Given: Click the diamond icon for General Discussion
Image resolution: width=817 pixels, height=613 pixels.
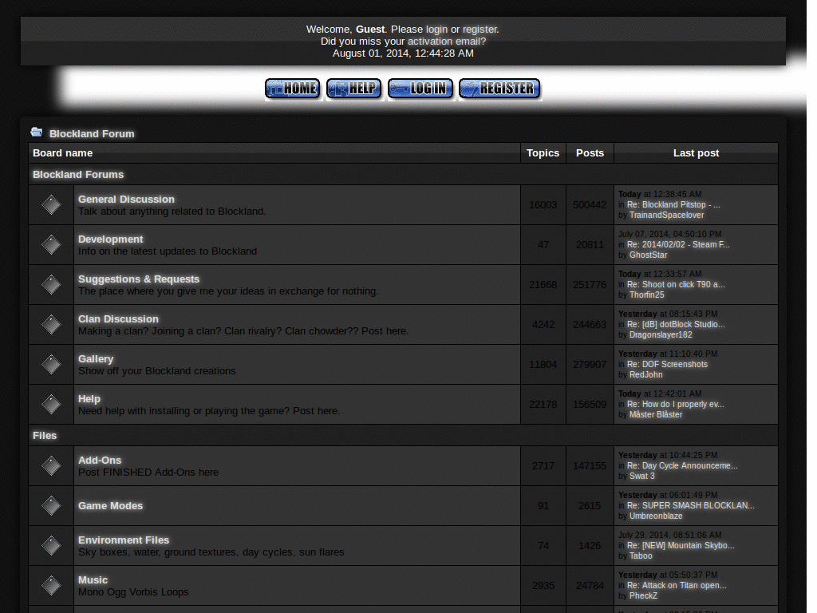Looking at the screenshot, I should pyautogui.click(x=51, y=205).
